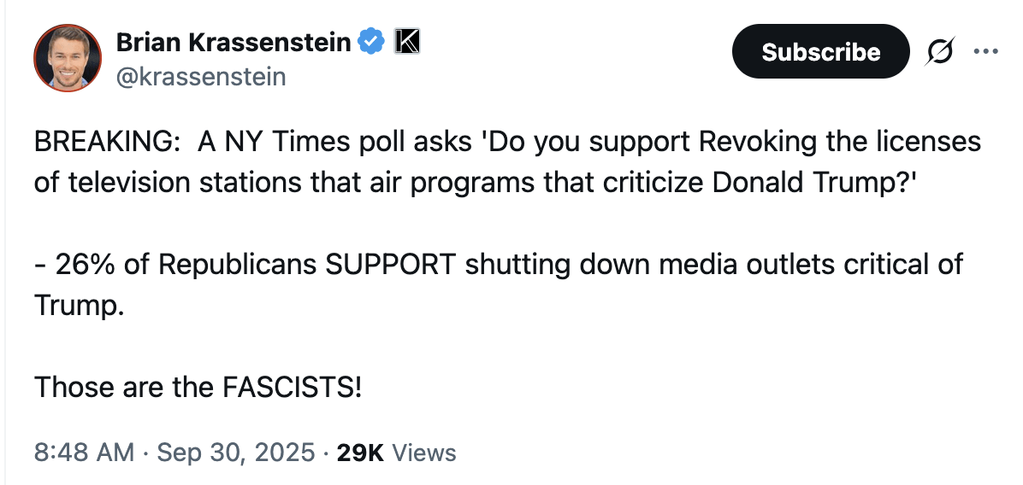Click the standalone "Trump." line
1023x485 pixels.
click(x=80, y=306)
